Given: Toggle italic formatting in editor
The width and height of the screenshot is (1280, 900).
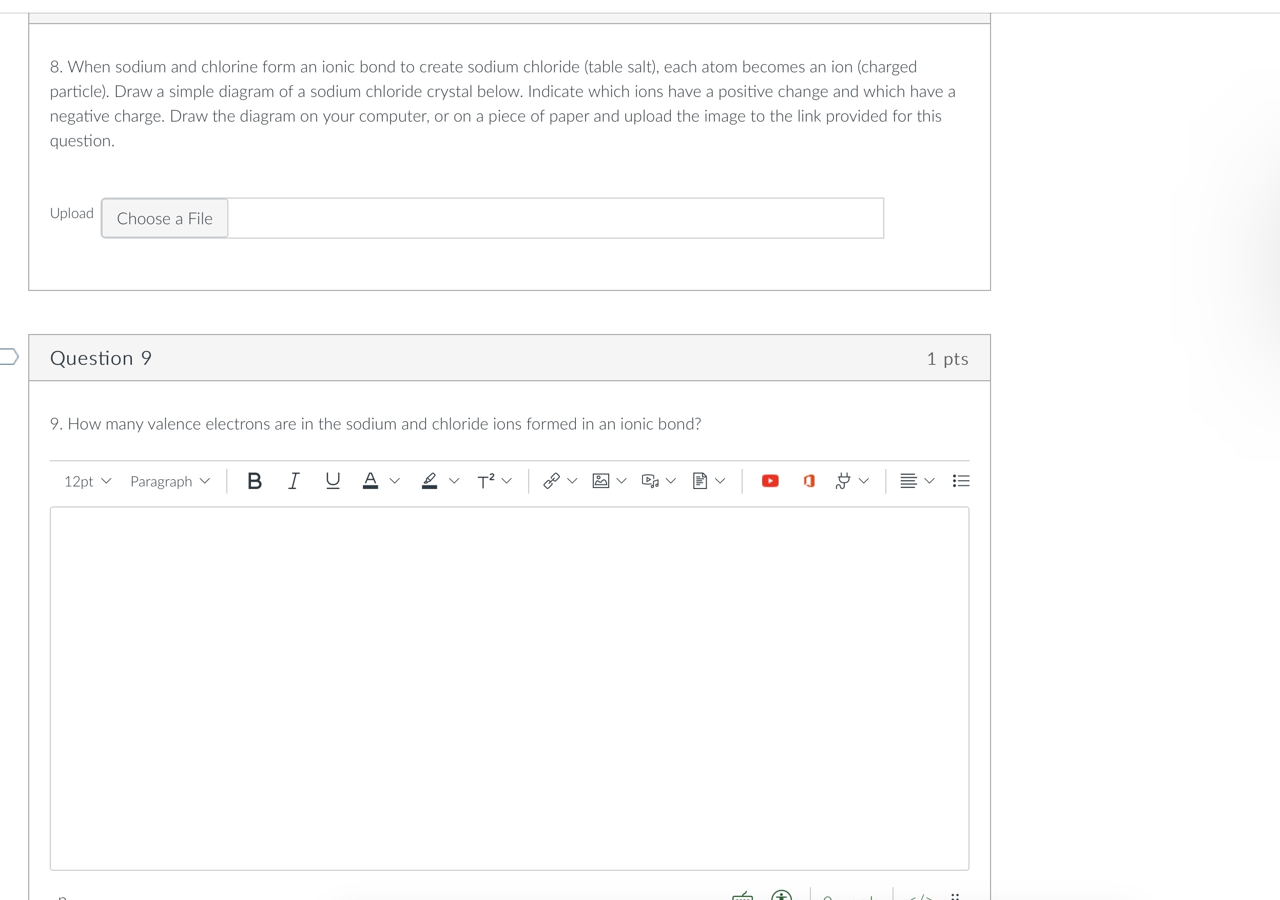Looking at the screenshot, I should [x=293, y=480].
